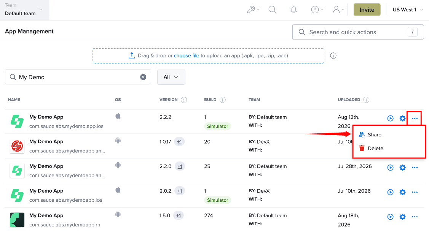The width and height of the screenshot is (429, 231).
Task: Start test for the version 2.2.0 app
Action: 391,168
